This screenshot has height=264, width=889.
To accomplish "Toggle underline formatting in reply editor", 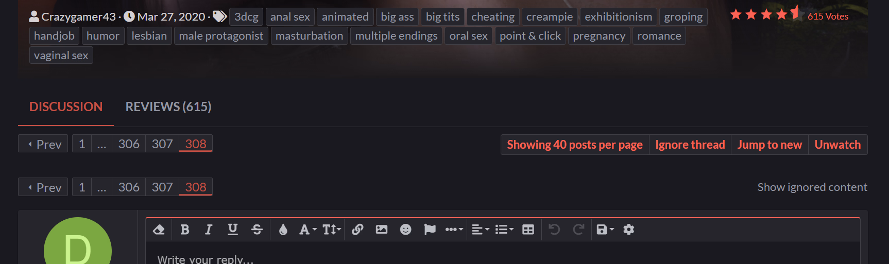I will pyautogui.click(x=233, y=230).
